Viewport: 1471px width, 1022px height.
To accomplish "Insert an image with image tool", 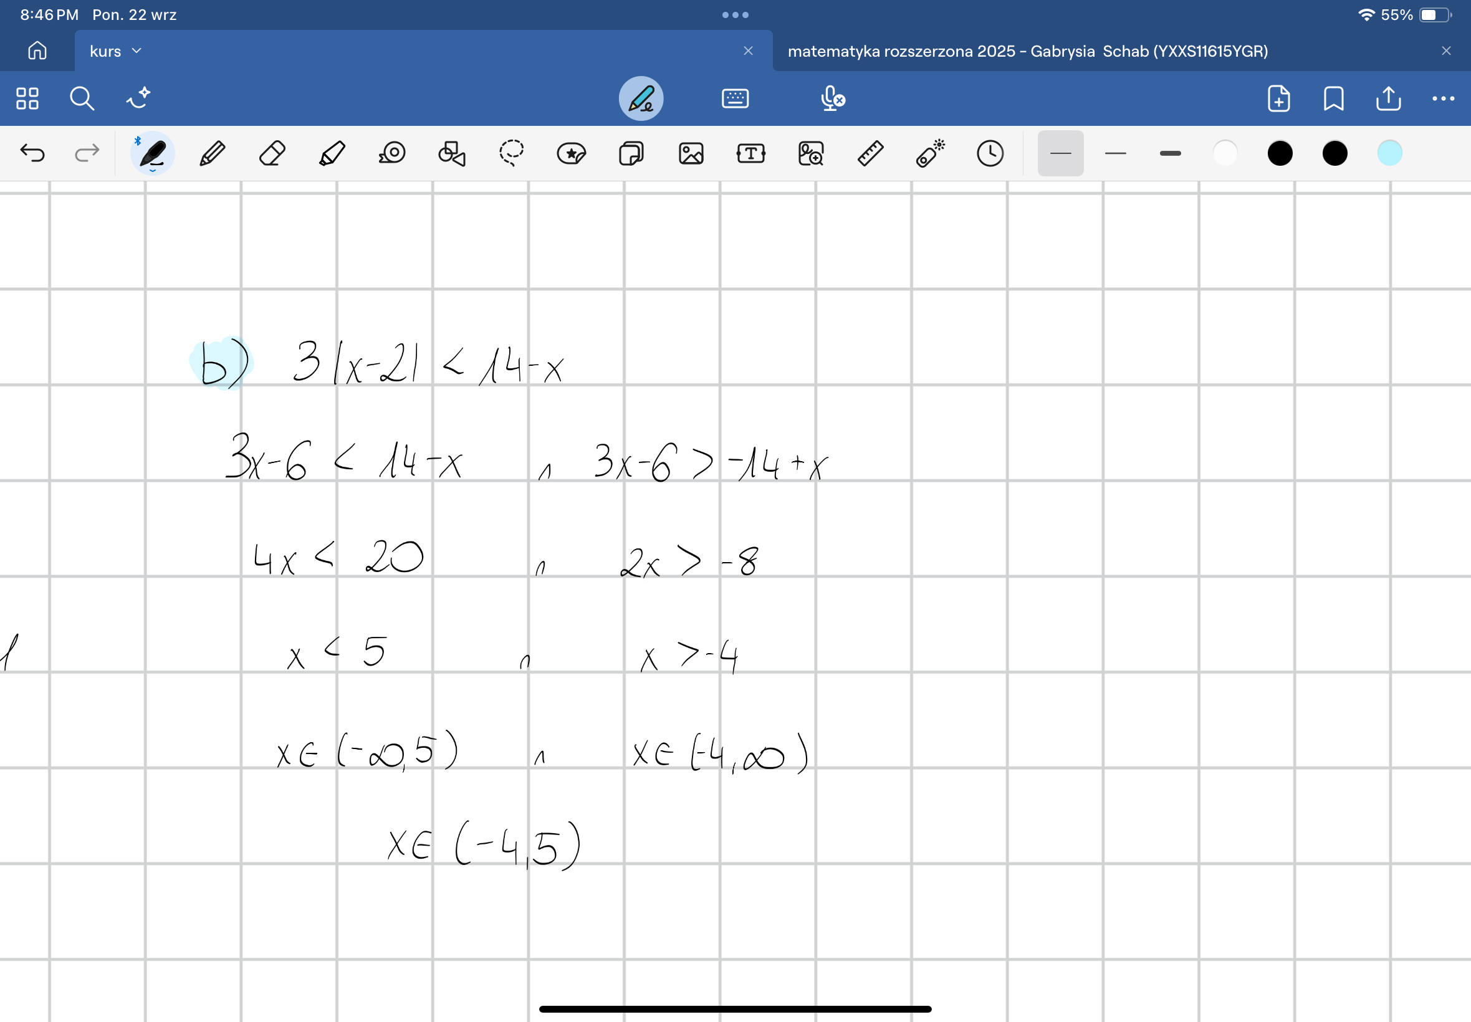I will point(691,154).
